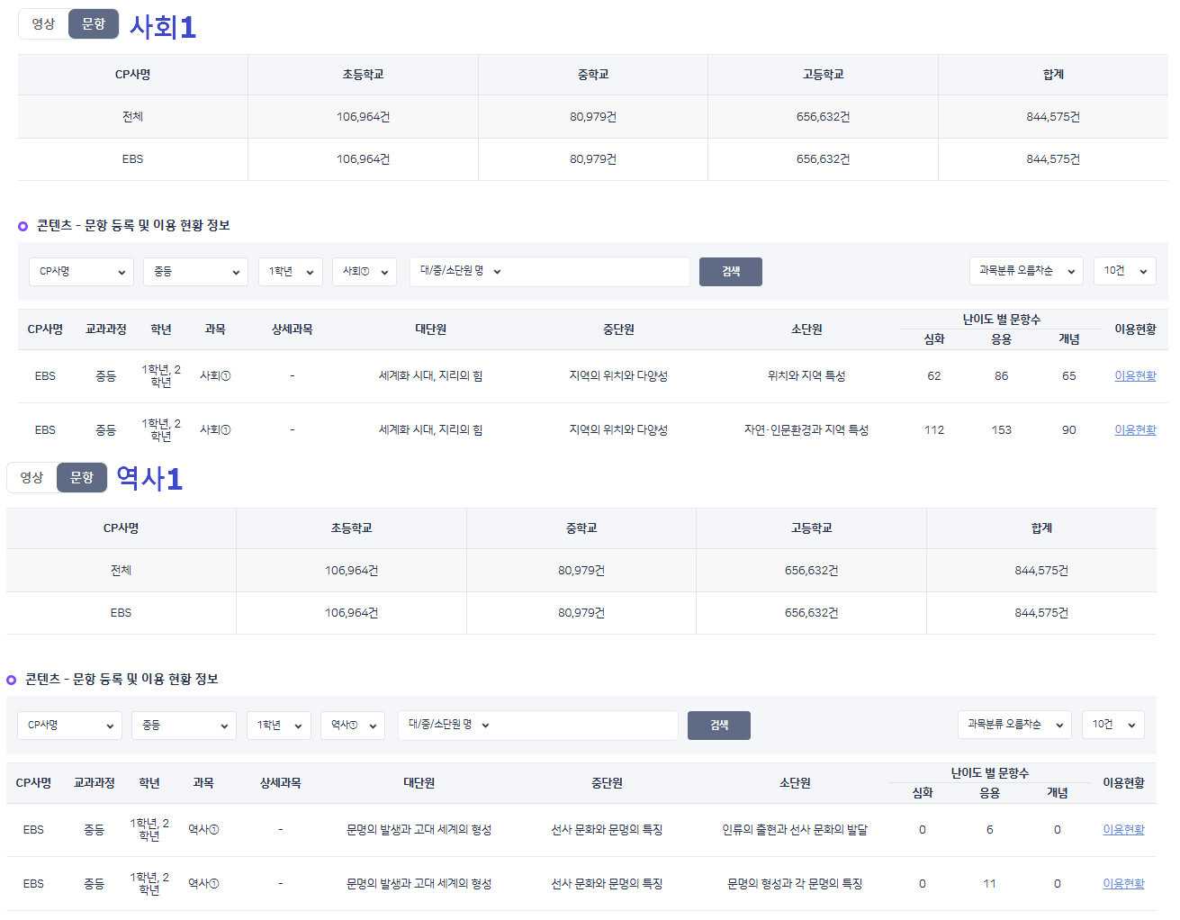Click 콘텐츠 - 문항 등록 heading under 역사1

point(122,679)
